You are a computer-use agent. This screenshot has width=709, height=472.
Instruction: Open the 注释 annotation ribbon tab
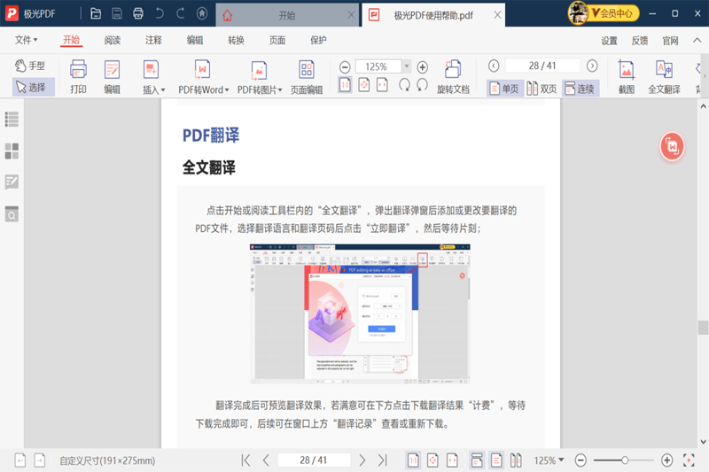pyautogui.click(x=153, y=41)
